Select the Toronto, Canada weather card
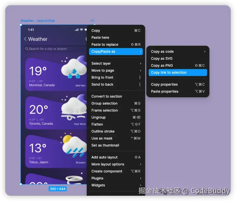Screen dimensions: 236x201 click(x=56, y=113)
